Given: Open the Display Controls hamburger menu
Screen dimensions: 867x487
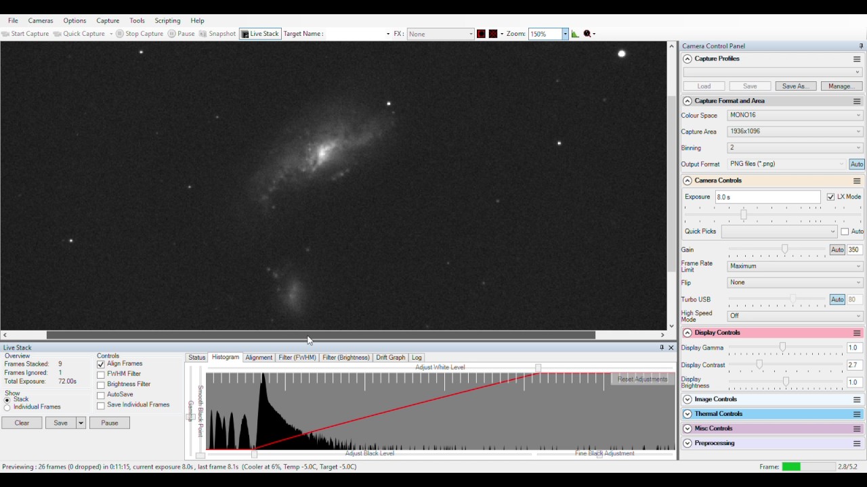Looking at the screenshot, I should 857,333.
